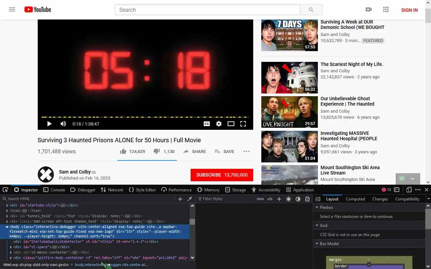Open the YouTube hamburger guide menu
The width and height of the screenshot is (431, 269).
click(12, 9)
